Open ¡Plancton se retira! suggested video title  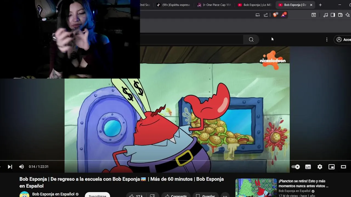tap(303, 184)
